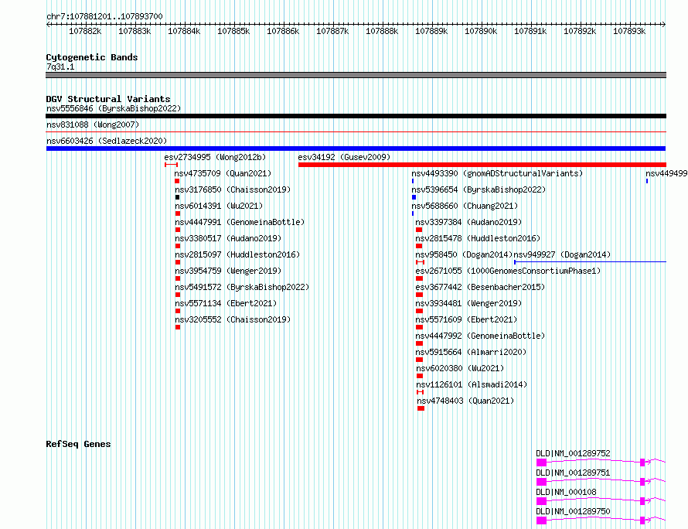Click the 7q31.1 cytogenetic band bar

click(x=356, y=75)
